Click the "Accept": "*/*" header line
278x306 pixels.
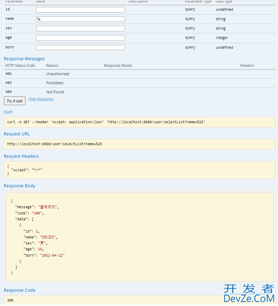(27, 170)
